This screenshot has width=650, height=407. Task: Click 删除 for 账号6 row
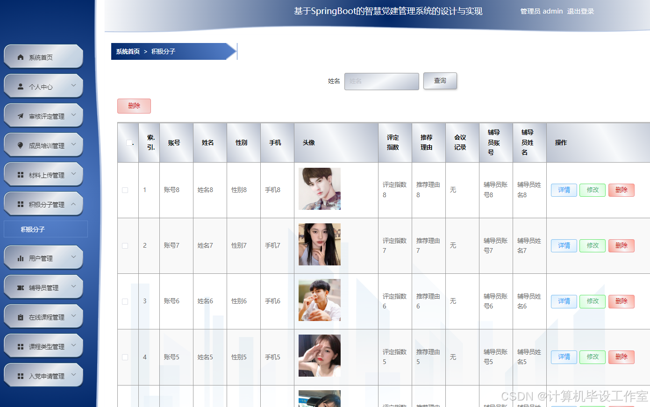(621, 301)
